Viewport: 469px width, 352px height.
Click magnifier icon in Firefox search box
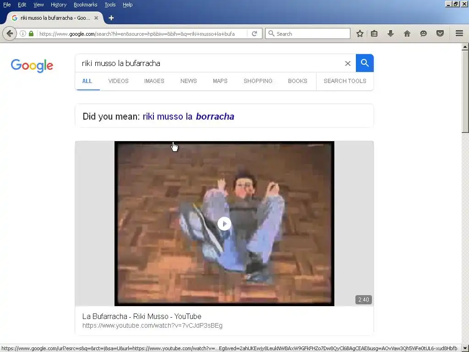click(271, 33)
